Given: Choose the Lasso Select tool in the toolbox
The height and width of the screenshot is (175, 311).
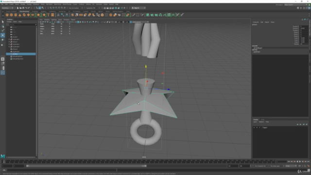Looking at the screenshot, I should click(x=2, y=26).
